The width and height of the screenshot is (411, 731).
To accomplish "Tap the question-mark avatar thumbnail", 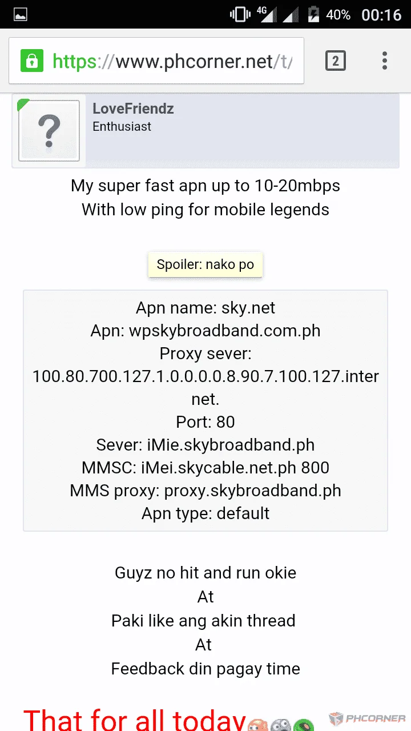I will tap(49, 131).
